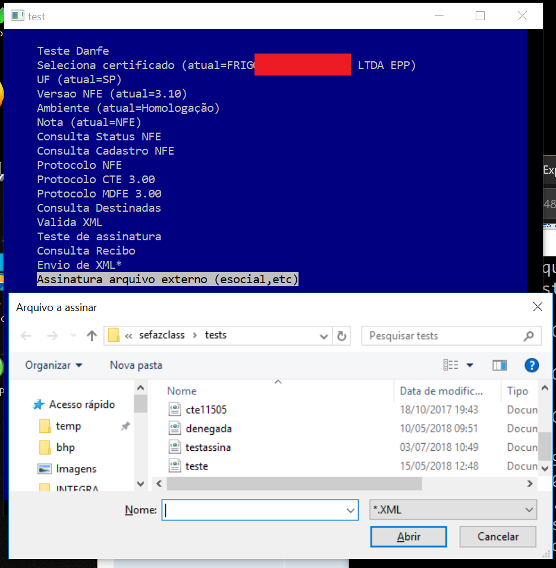Click the Abrir button

(x=409, y=536)
